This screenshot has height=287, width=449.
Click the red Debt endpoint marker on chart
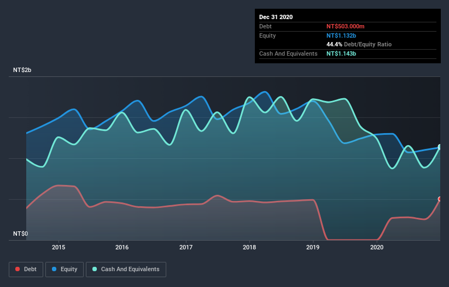click(440, 199)
